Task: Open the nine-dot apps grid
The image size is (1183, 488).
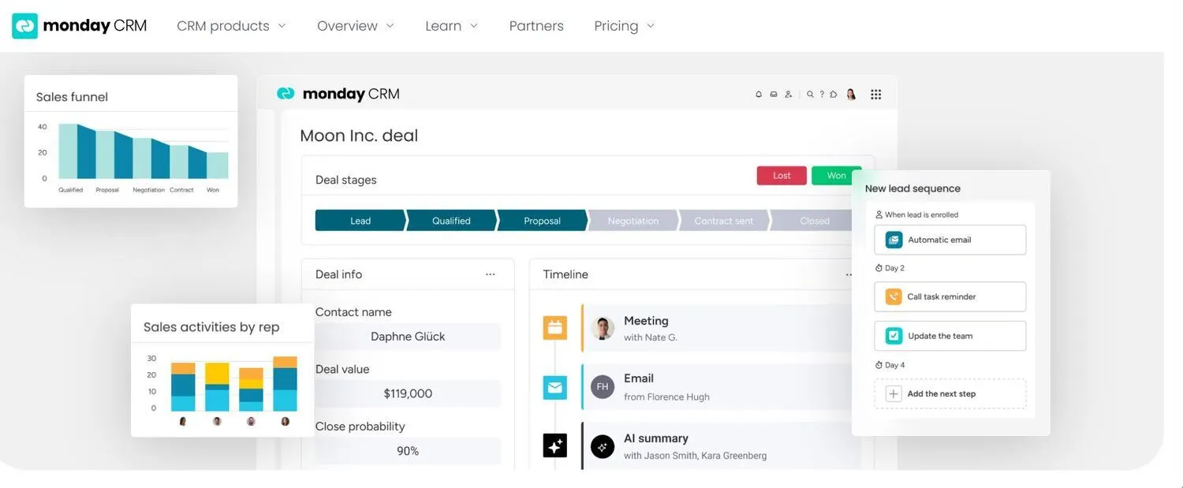Action: (875, 94)
